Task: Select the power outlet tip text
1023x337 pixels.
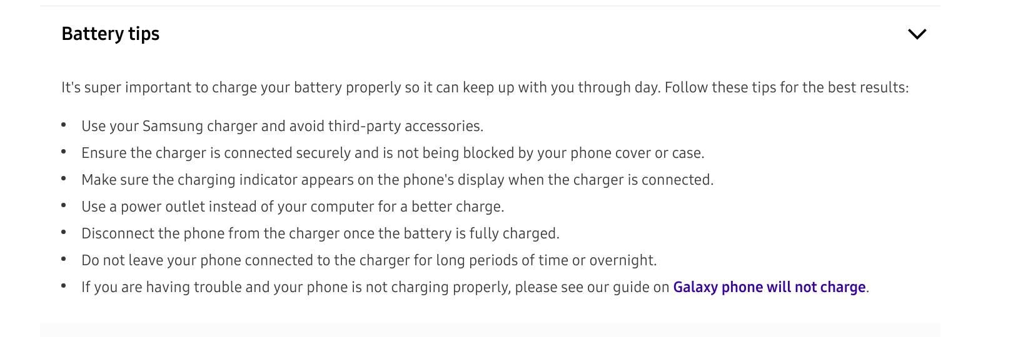Action: point(293,207)
